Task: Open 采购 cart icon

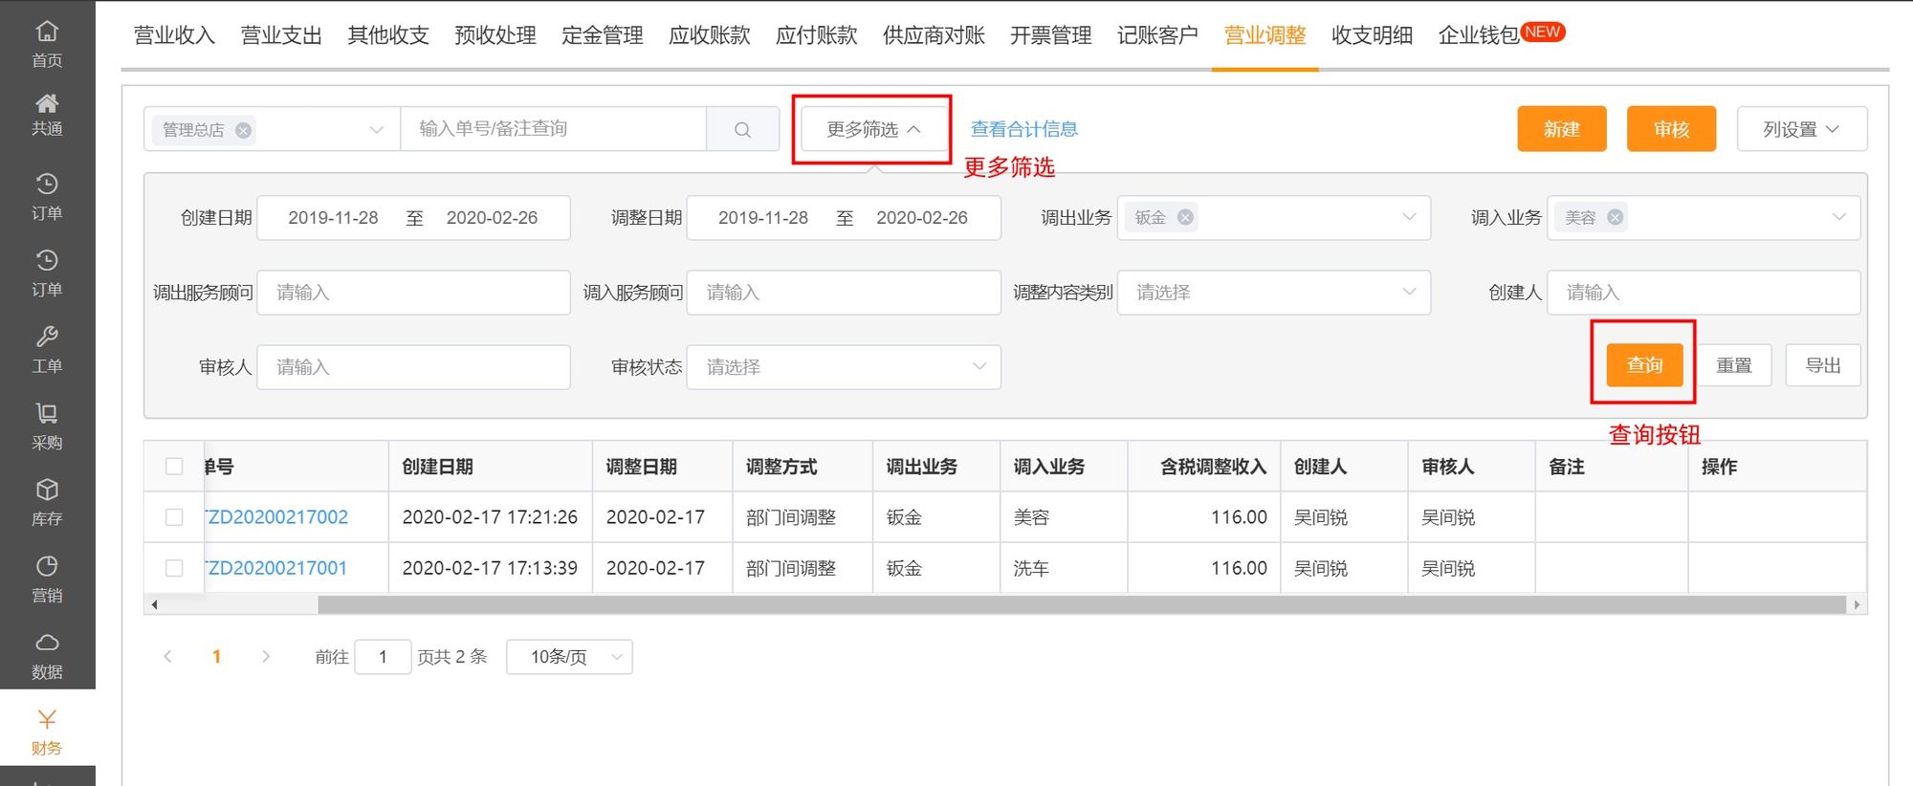Action: pos(47,426)
